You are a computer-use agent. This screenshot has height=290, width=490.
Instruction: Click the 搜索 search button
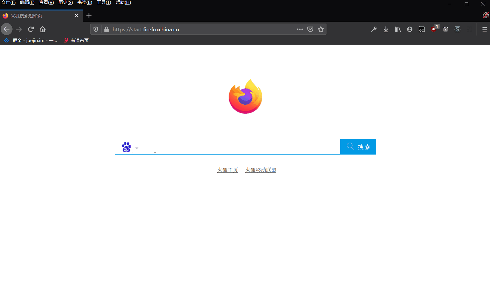[x=358, y=146]
